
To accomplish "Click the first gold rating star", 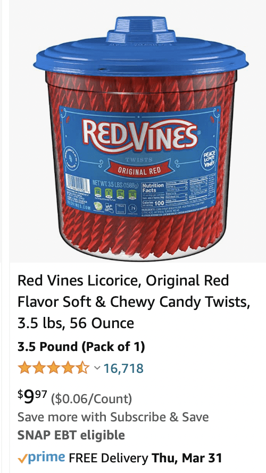I will [23, 368].
